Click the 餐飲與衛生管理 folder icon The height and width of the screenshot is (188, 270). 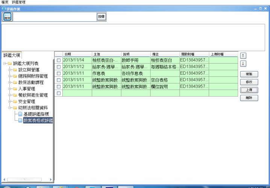click(14, 95)
